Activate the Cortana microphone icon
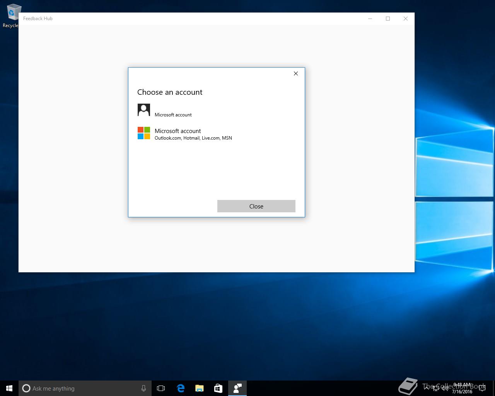 (143, 388)
